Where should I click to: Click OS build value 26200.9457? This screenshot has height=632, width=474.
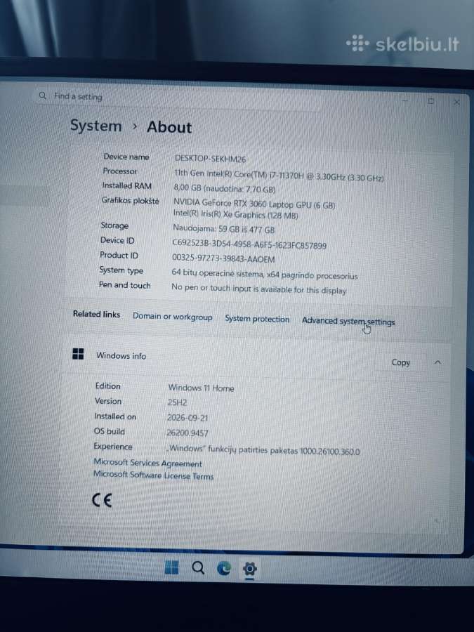point(187,433)
